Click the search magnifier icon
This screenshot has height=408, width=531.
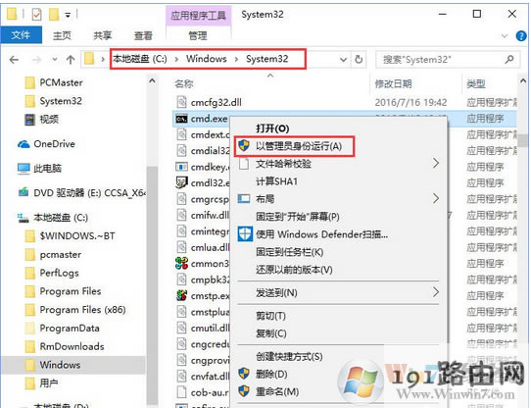tap(509, 60)
